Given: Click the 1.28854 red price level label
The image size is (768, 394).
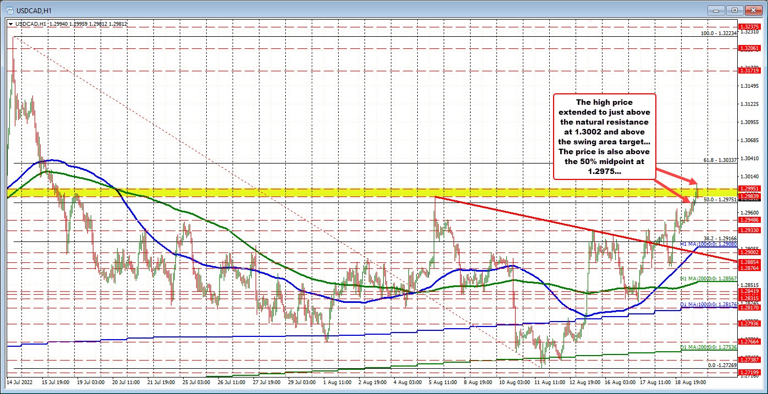Looking at the screenshot, I should coord(749,262).
